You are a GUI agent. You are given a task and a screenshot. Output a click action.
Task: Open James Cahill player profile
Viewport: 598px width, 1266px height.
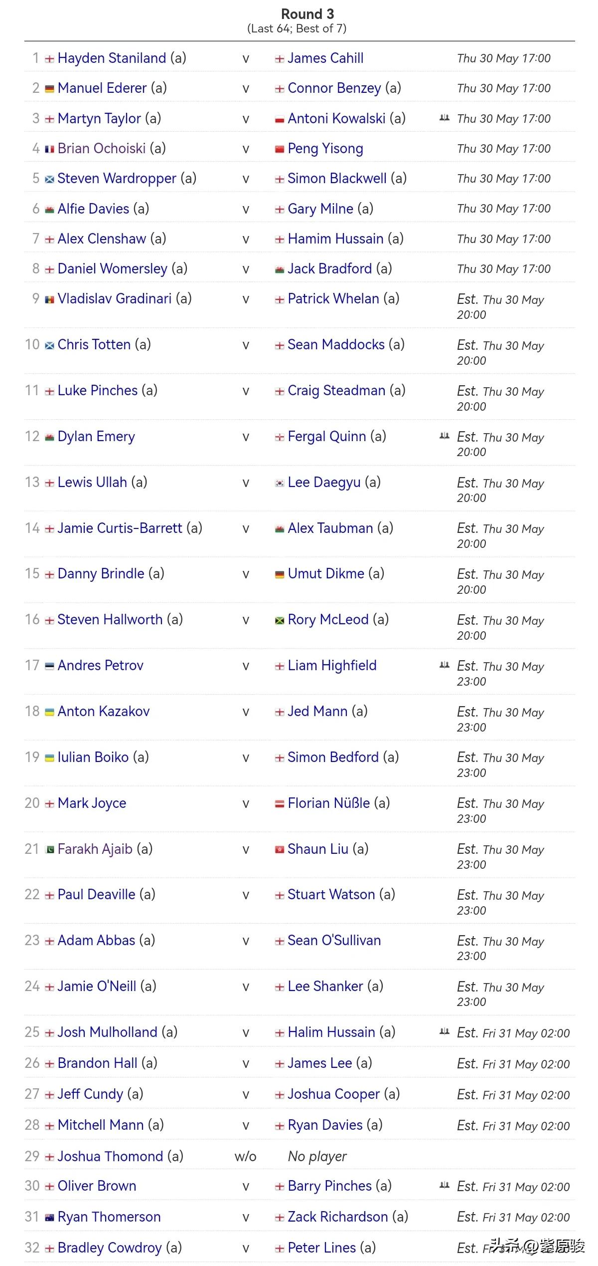(x=325, y=58)
